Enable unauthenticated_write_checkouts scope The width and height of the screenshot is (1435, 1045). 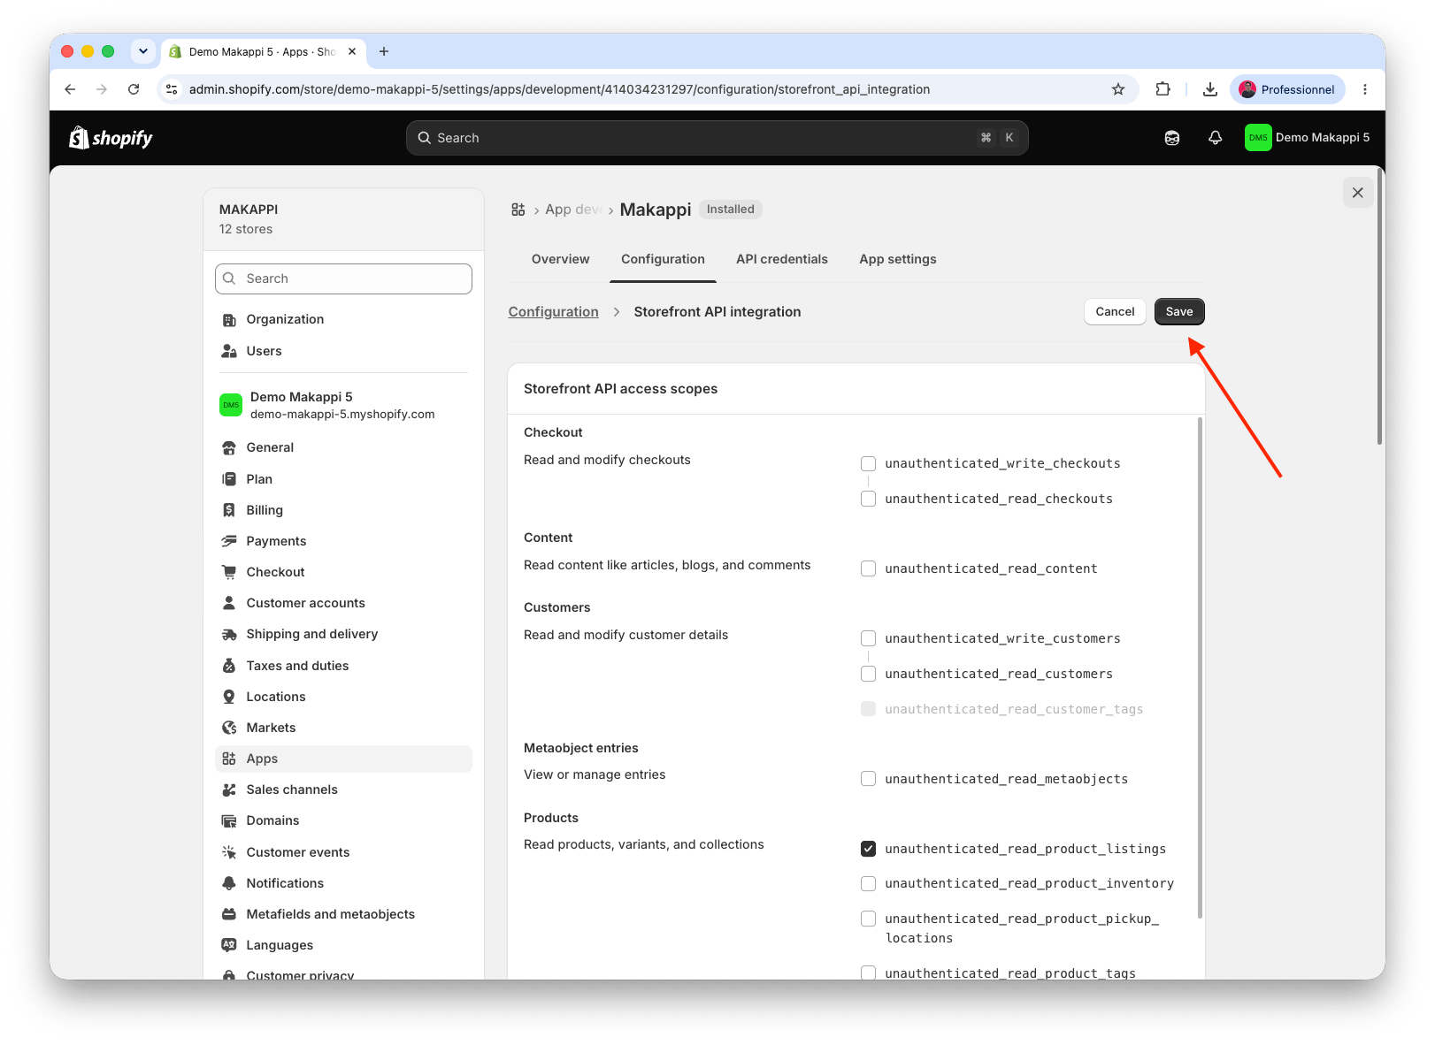point(869,464)
